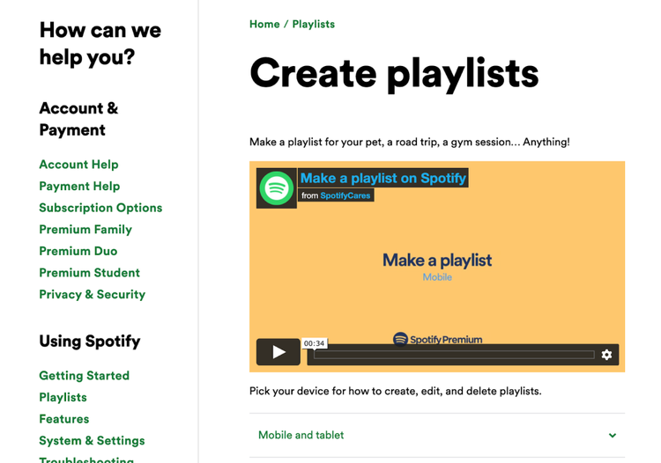Expand the Mobile and tablet section
661x463 pixels.
tap(437, 435)
